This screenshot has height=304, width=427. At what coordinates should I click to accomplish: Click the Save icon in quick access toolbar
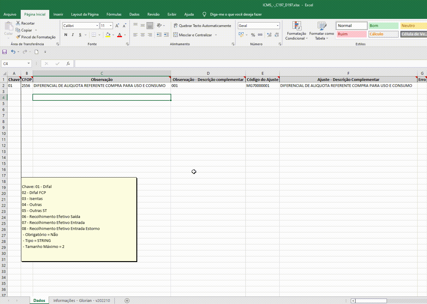[x=5, y=52]
